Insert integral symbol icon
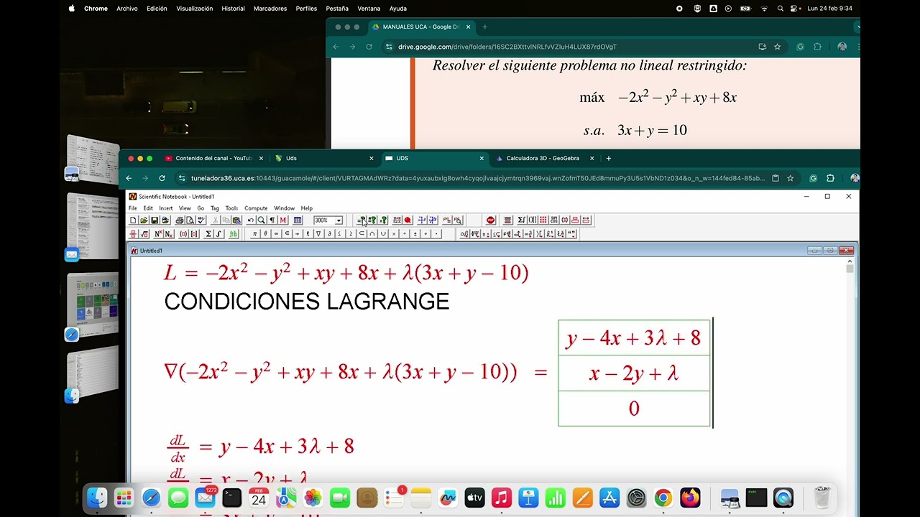 click(x=218, y=234)
